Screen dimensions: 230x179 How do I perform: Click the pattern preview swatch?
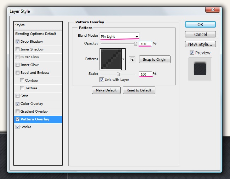tap(111, 59)
